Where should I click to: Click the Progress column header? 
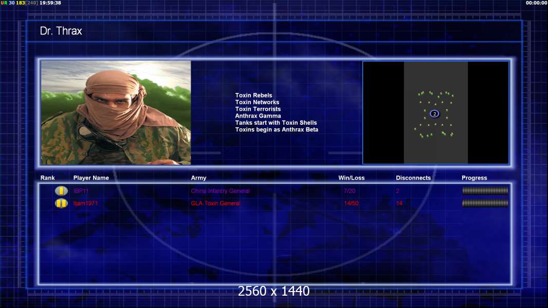[x=474, y=178]
